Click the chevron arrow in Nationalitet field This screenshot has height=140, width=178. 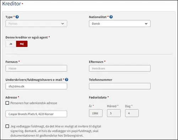146,23
